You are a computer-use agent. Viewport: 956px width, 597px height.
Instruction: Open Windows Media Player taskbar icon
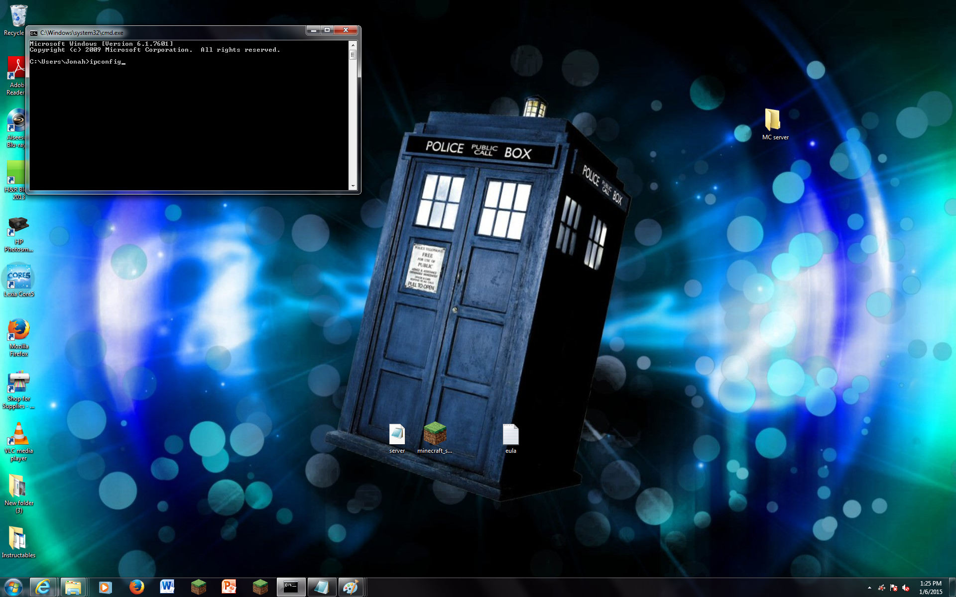tap(105, 587)
